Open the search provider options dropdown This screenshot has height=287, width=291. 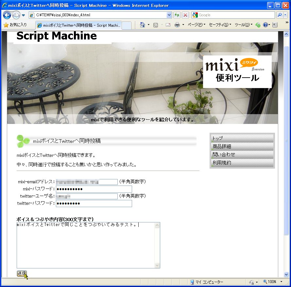(285, 15)
